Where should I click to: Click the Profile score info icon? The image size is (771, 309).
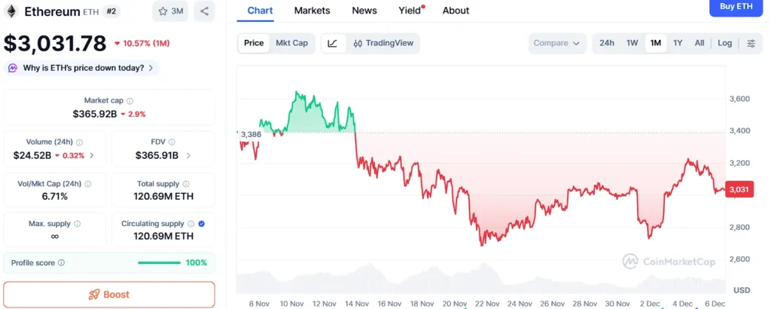pyautogui.click(x=62, y=263)
